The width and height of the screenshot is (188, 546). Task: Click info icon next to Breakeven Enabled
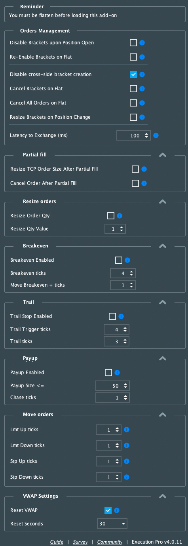click(x=127, y=261)
